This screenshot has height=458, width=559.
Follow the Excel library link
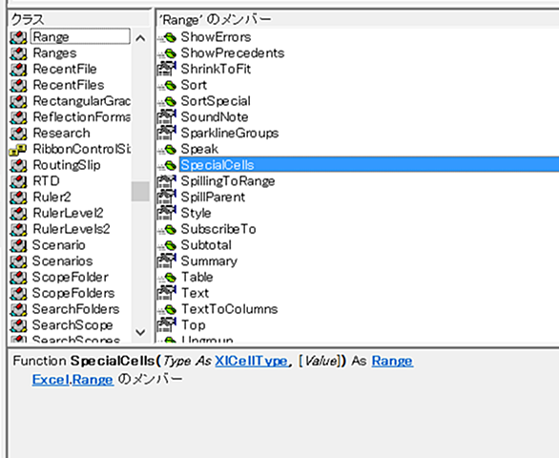51,379
